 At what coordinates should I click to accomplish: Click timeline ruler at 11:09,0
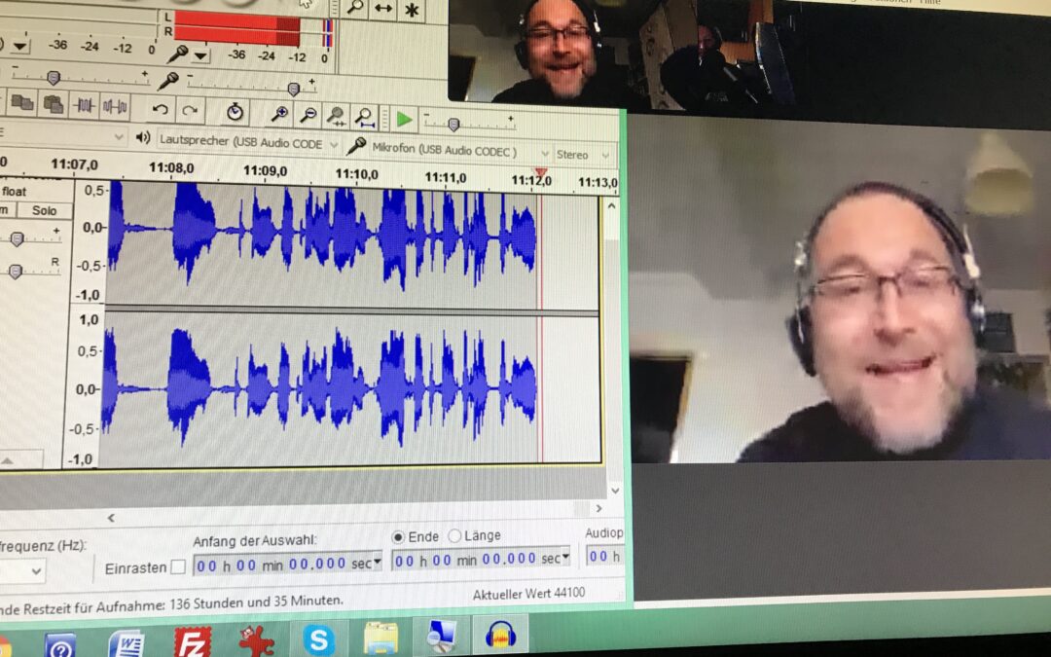pos(265,171)
